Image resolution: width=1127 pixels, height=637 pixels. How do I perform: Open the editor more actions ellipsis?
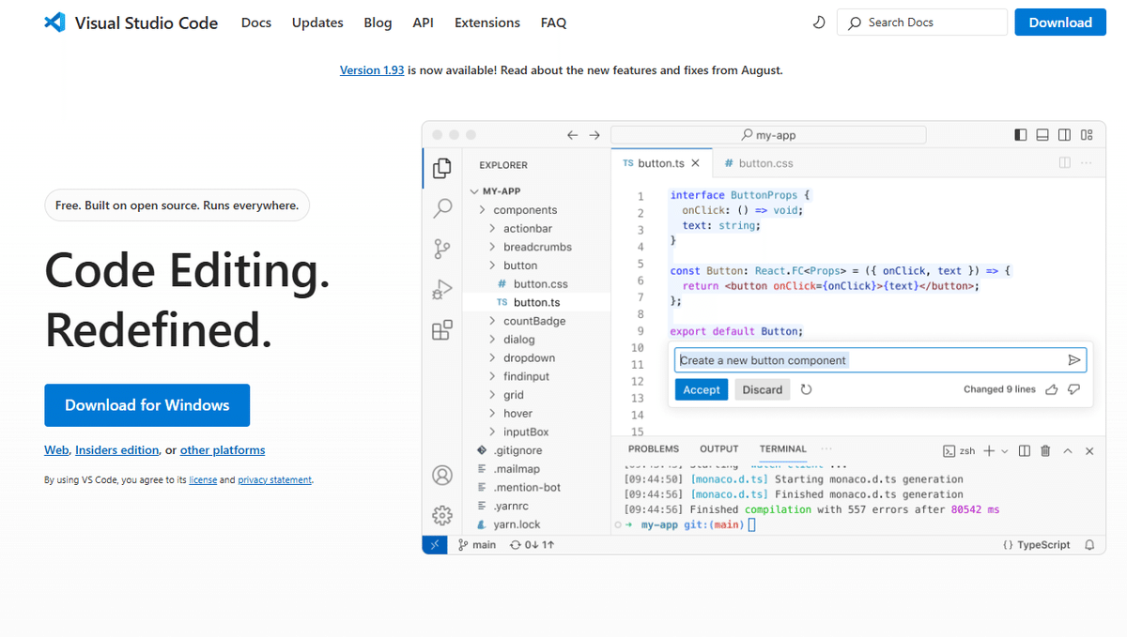pyautogui.click(x=1087, y=163)
